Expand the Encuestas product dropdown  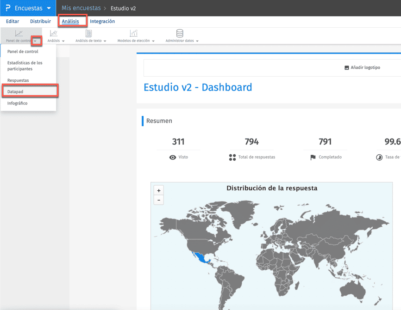(49, 8)
